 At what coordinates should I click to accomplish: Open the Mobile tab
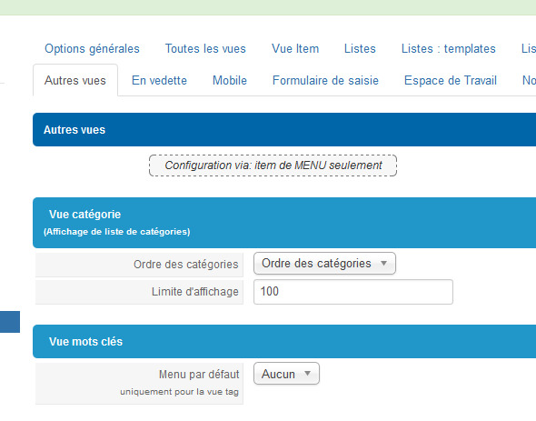tap(230, 80)
